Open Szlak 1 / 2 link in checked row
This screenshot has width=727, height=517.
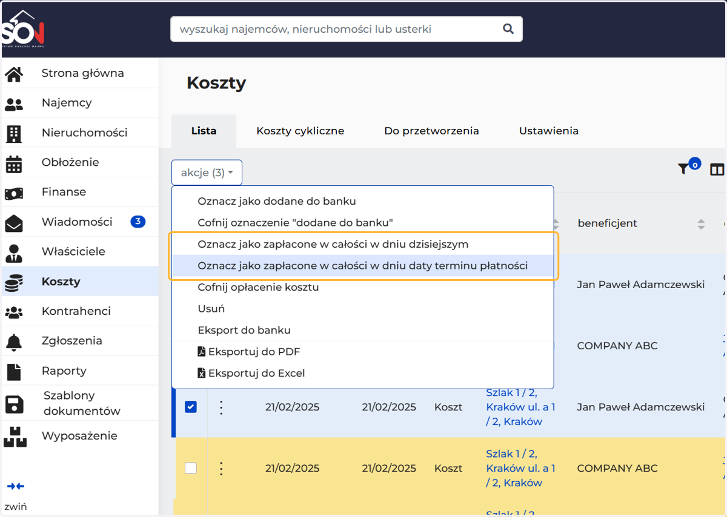click(520, 407)
